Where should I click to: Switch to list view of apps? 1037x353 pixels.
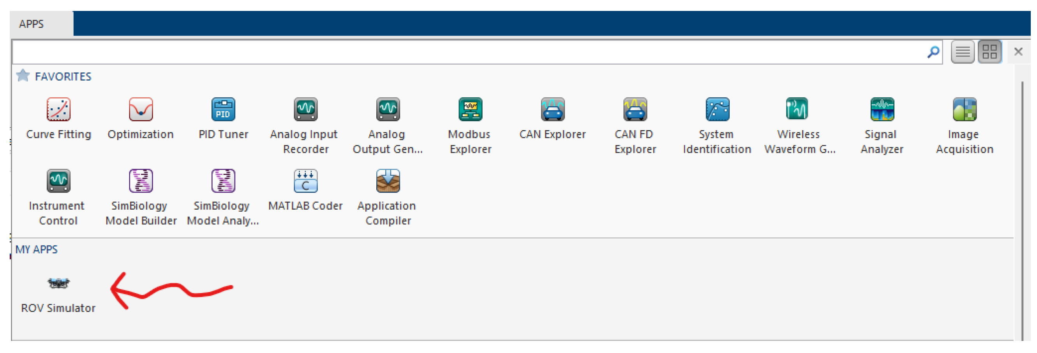[963, 52]
